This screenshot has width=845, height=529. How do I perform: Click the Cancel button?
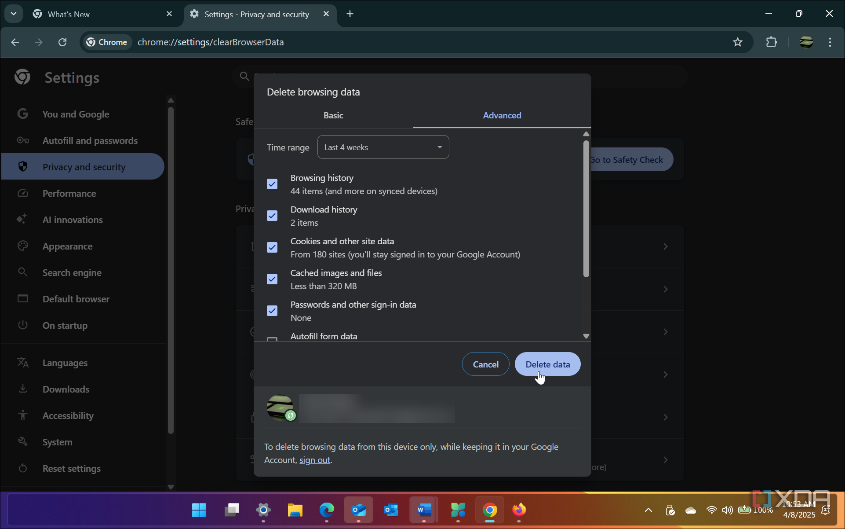tap(485, 364)
